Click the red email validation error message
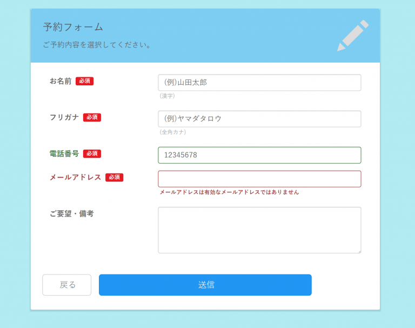The height and width of the screenshot is (328, 415). pyautogui.click(x=229, y=192)
